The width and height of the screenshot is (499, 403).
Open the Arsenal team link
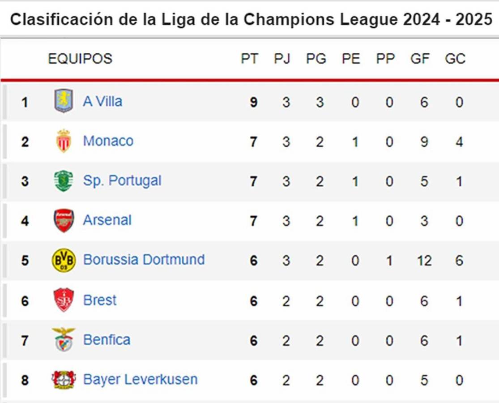107,220
